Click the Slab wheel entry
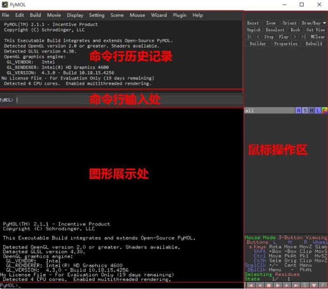The image size is (328, 289). click(321, 247)
